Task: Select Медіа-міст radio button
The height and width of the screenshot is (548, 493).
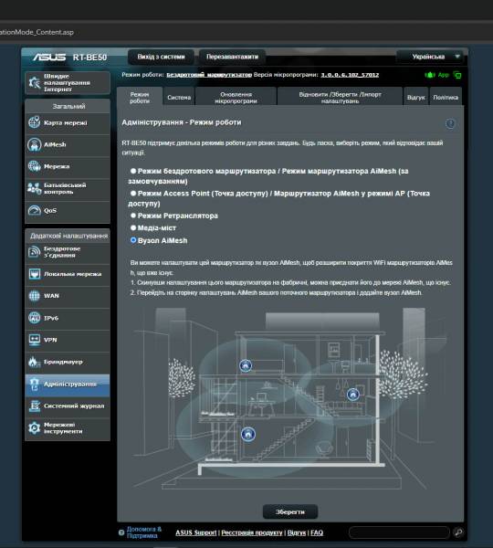Action: pos(133,227)
